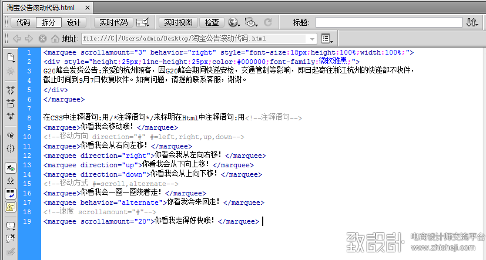Image resolution: width=486 pixels, height=260 pixels.
Task: Expand the address bar history dropdown arrow
Action: (312, 39)
